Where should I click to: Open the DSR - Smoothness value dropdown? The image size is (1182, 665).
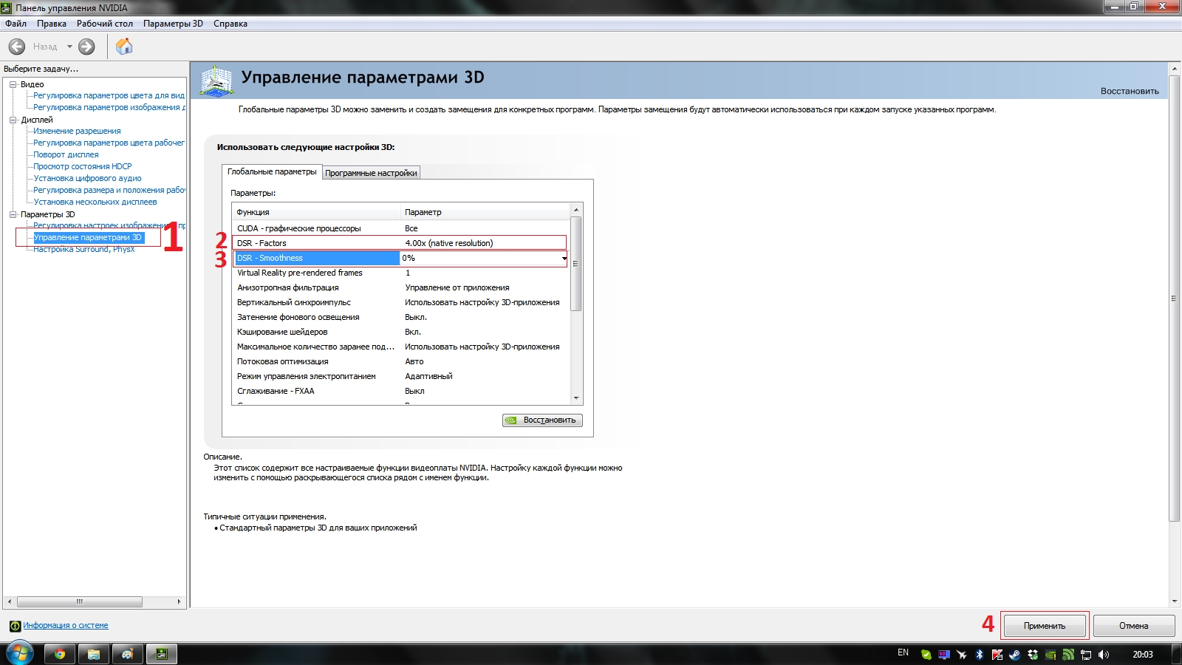564,258
